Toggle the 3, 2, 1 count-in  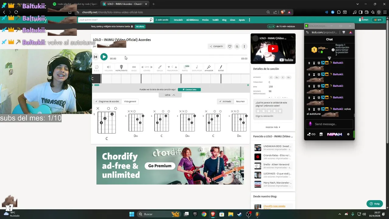click(97, 68)
